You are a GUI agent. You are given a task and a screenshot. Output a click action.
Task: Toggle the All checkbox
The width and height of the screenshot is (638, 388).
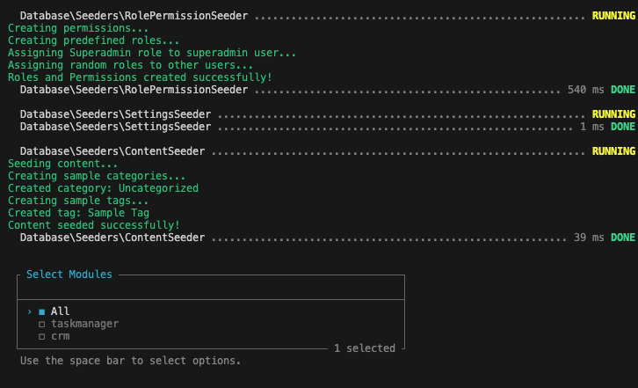pyautogui.click(x=41, y=311)
